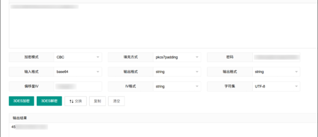This screenshot has width=318, height=137.
Task: Click the 输出结果 heading
Action: [x=20, y=118]
